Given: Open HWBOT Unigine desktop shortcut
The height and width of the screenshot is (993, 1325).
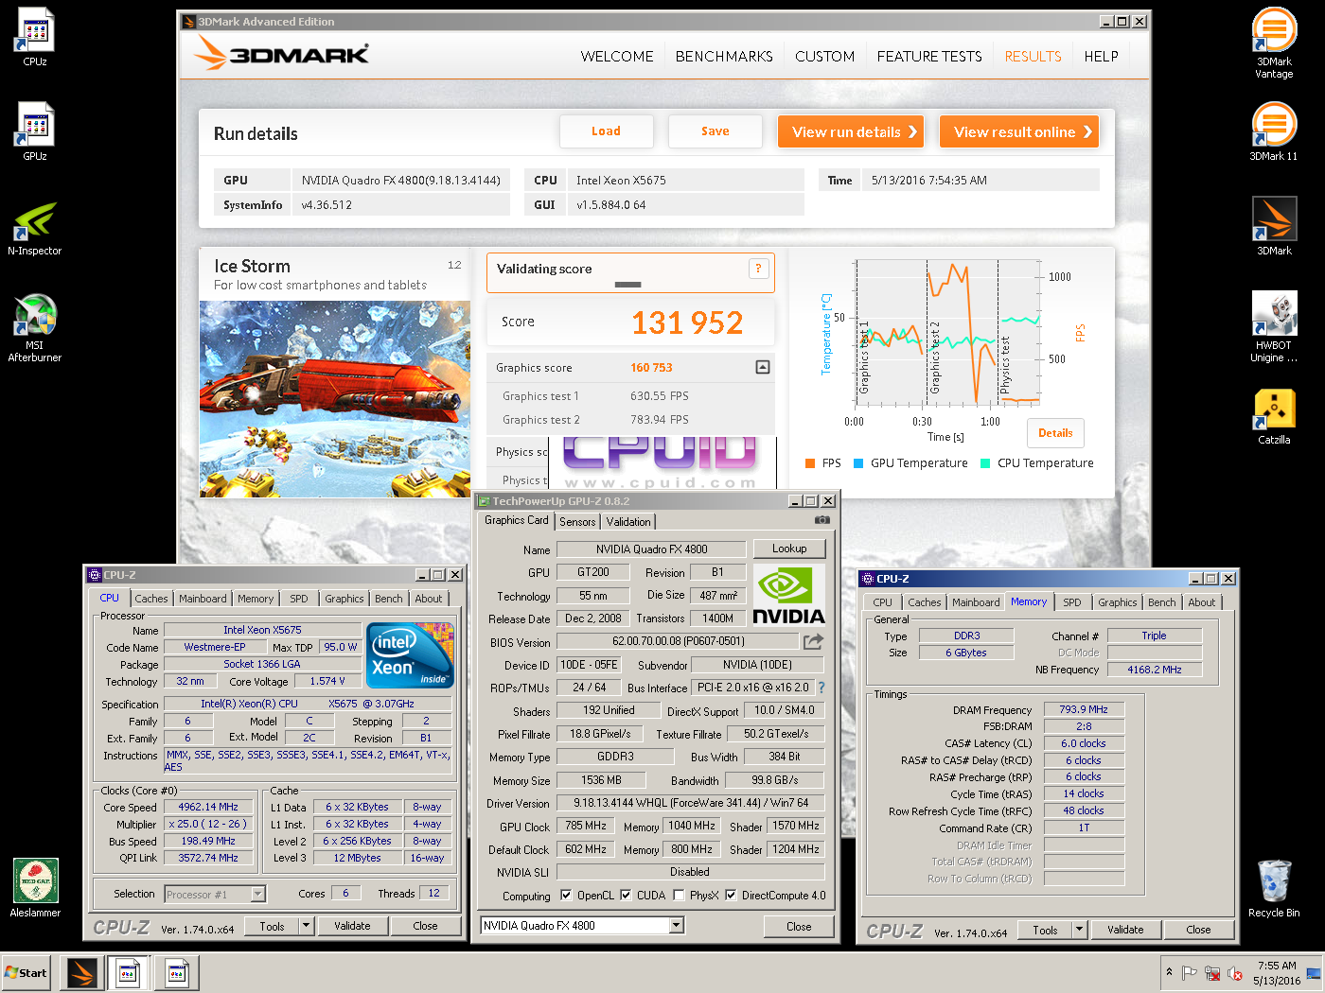Looking at the screenshot, I should [1274, 327].
